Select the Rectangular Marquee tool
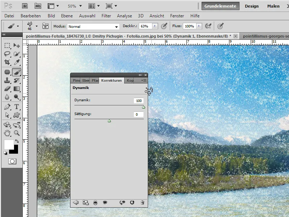289x217 pixels. (7, 46)
